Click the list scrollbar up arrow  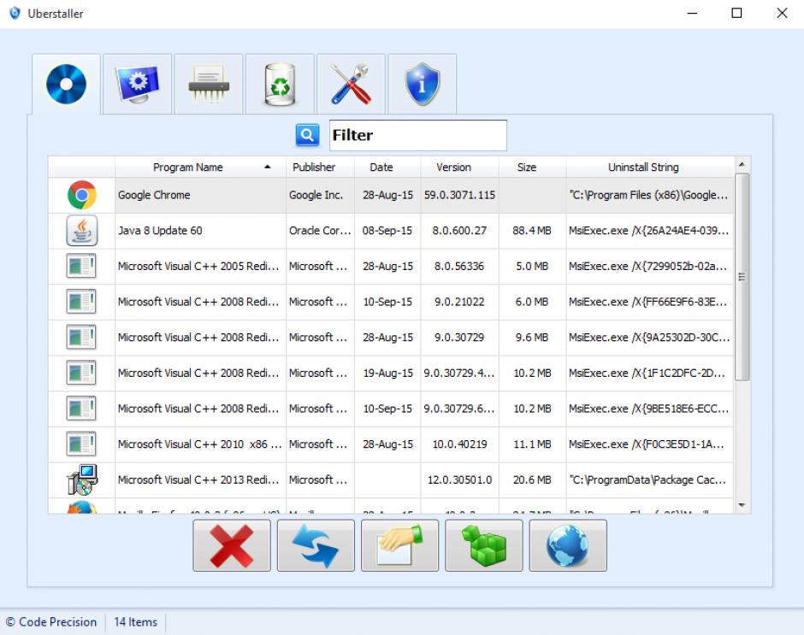tap(742, 164)
